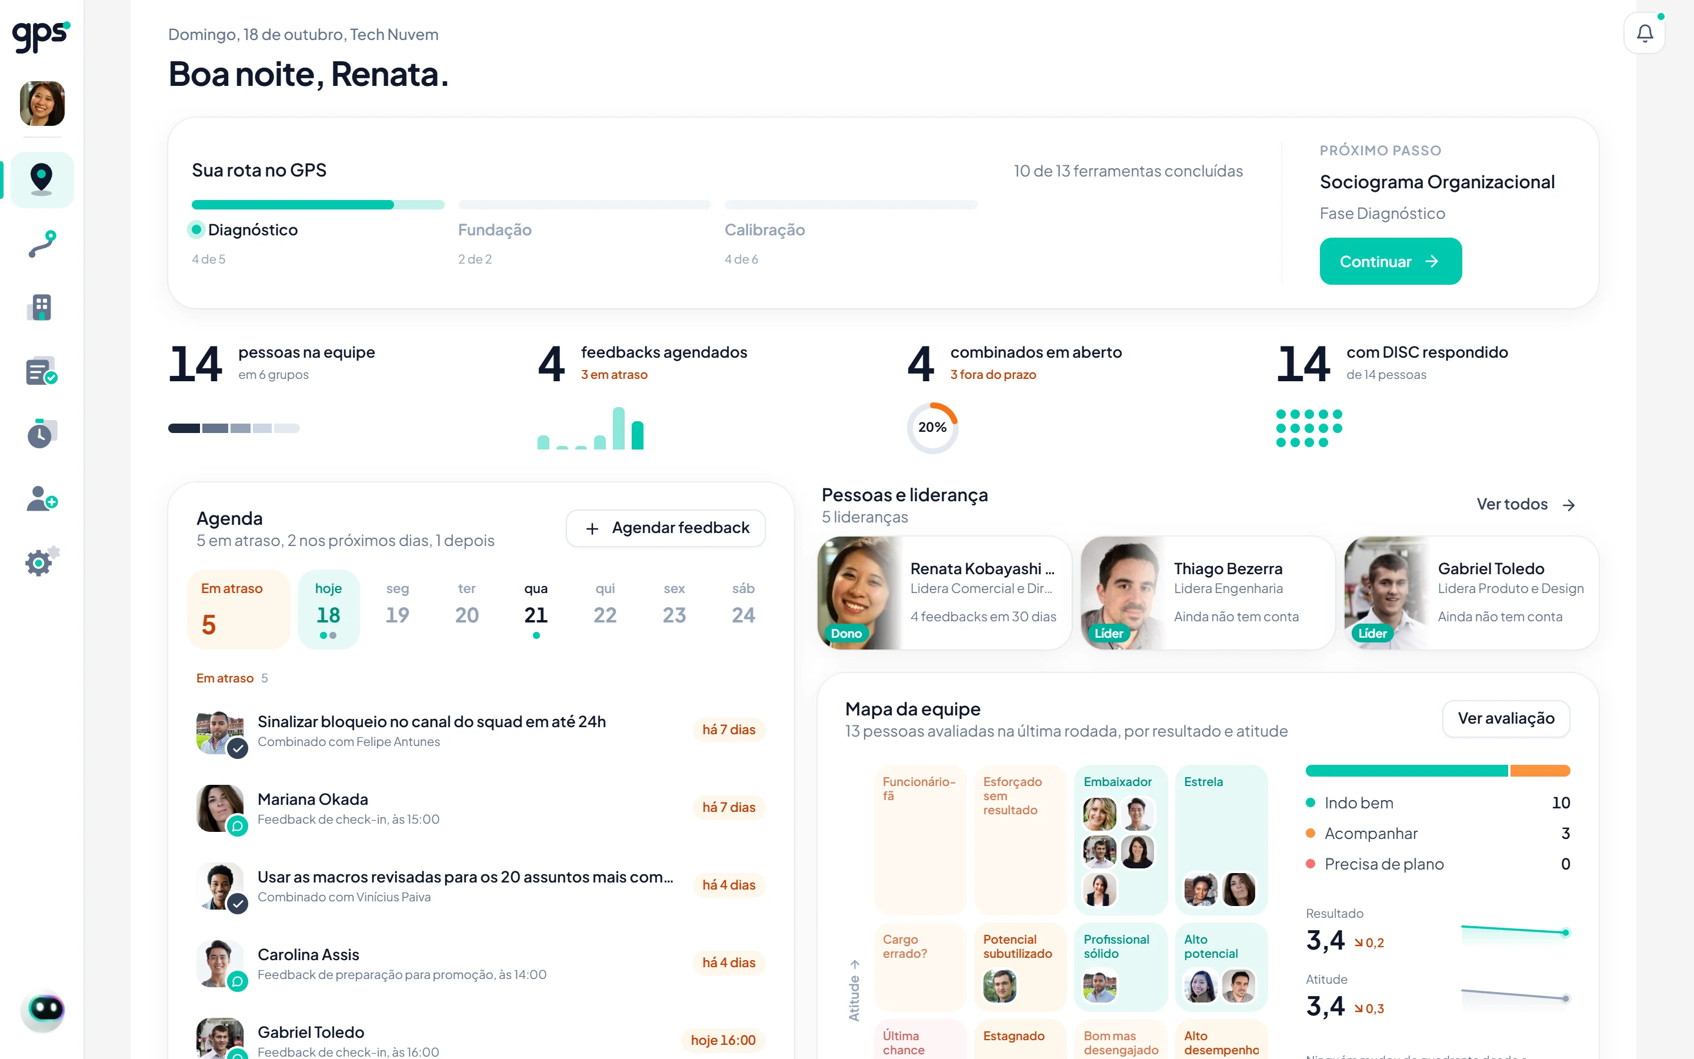Click the Ver avaliação button
Viewport: 1694px width, 1059px height.
click(x=1506, y=718)
